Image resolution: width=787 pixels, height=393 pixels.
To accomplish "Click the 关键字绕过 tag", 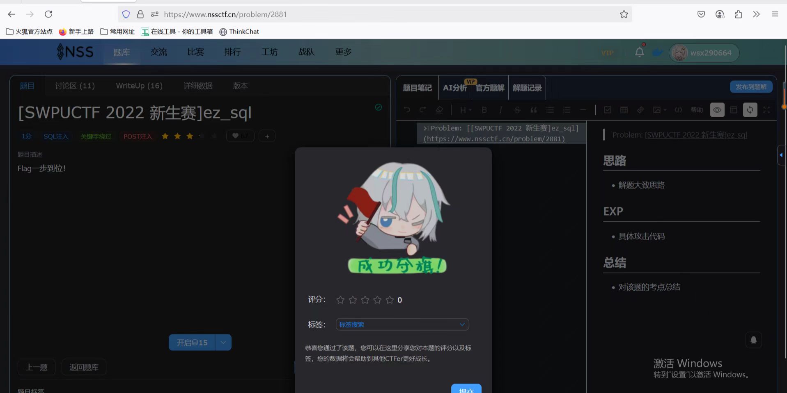I will pyautogui.click(x=96, y=136).
